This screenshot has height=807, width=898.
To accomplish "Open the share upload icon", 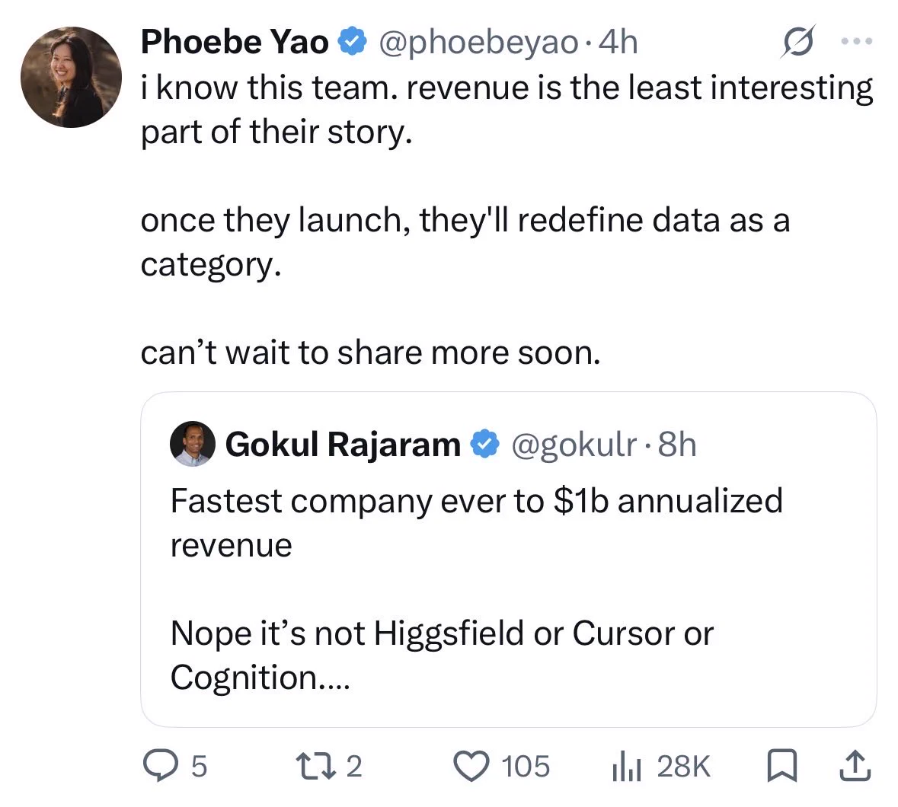I will click(x=855, y=766).
